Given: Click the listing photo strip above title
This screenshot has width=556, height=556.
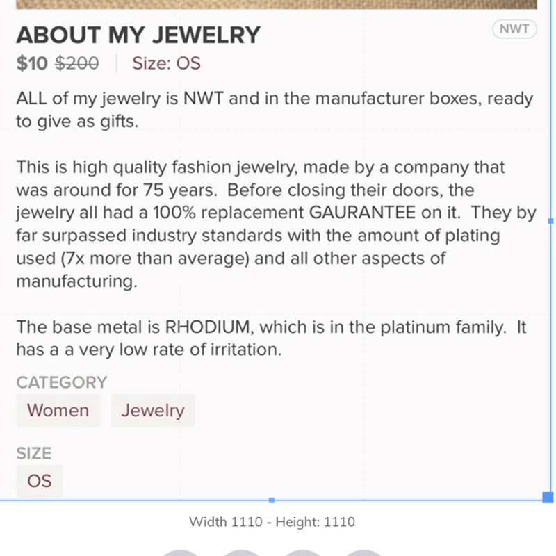Looking at the screenshot, I should (277, 4).
